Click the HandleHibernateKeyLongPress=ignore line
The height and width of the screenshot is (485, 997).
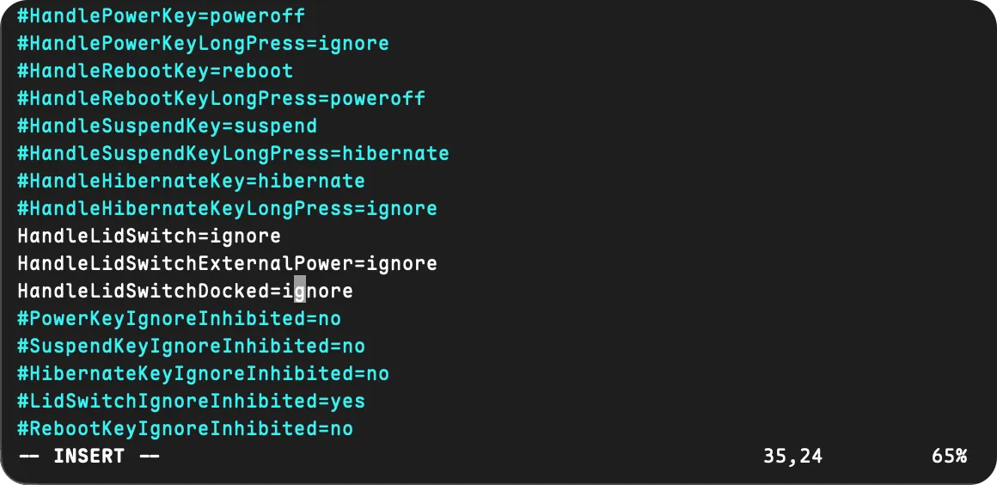227,208
